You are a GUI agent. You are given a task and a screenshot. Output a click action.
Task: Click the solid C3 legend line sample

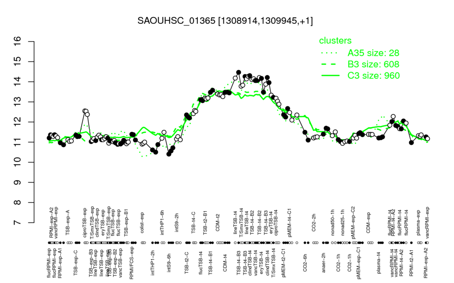tap(330, 76)
